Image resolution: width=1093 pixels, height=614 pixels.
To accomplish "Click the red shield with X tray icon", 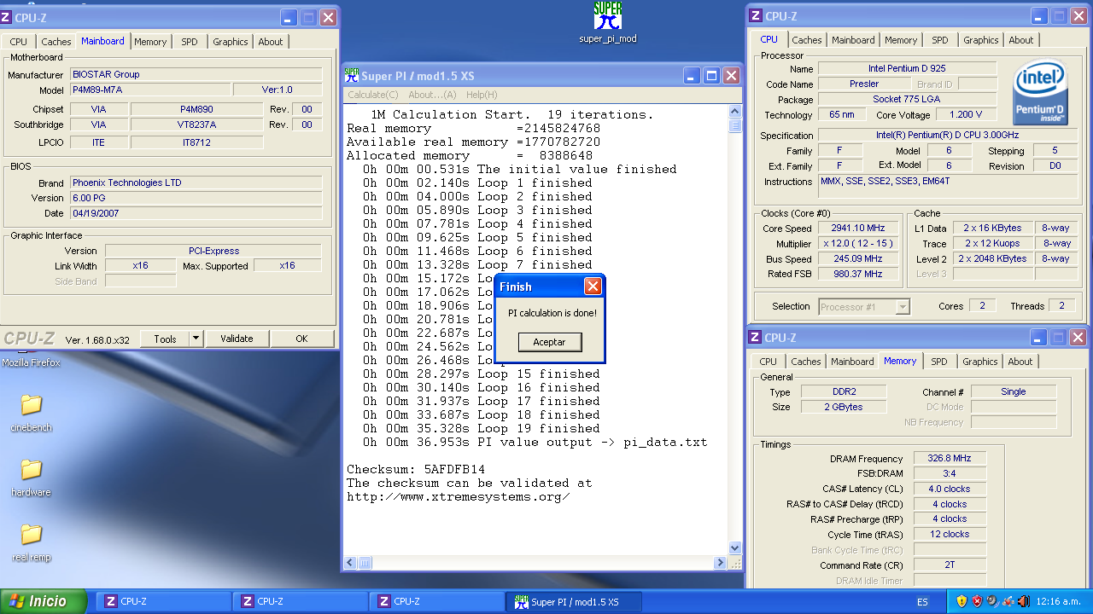I will tap(977, 601).
